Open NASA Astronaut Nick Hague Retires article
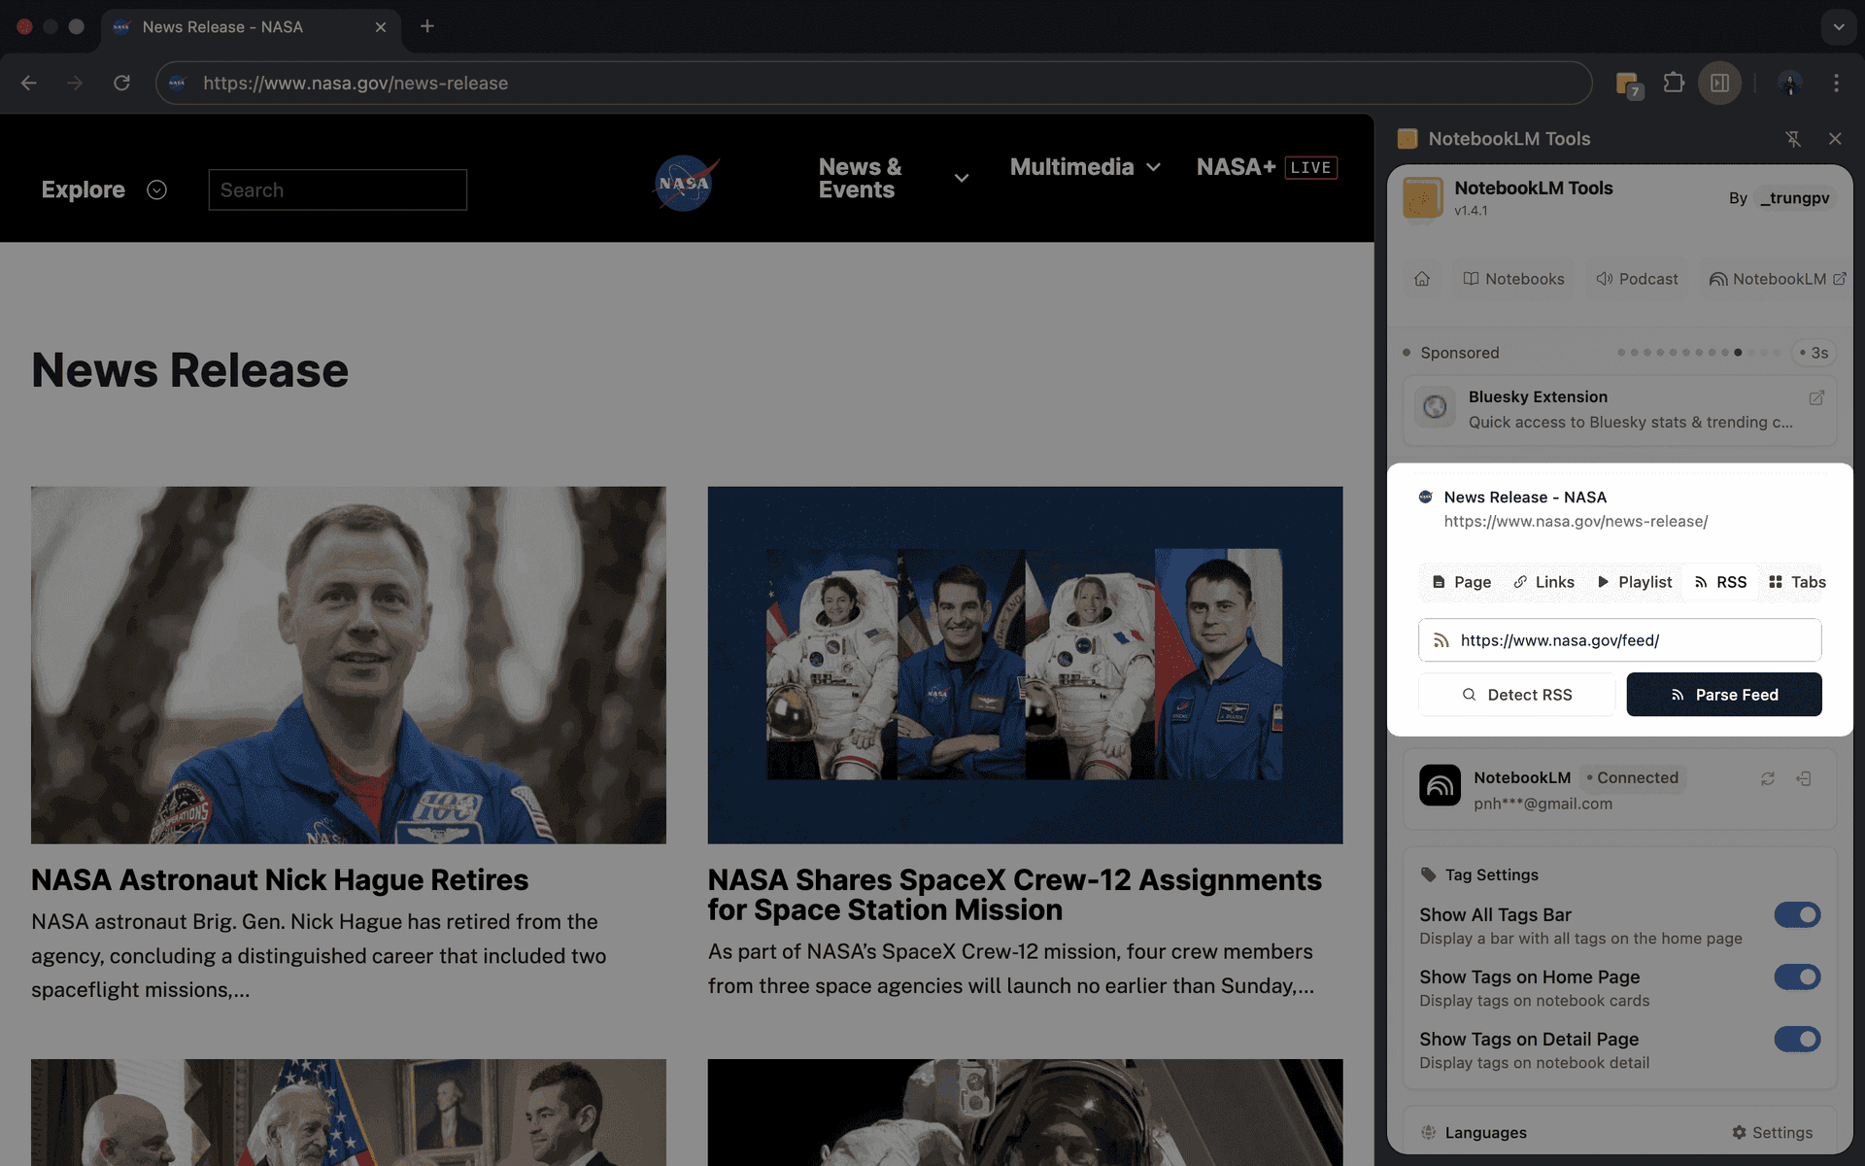The image size is (1865, 1166). pos(280,880)
